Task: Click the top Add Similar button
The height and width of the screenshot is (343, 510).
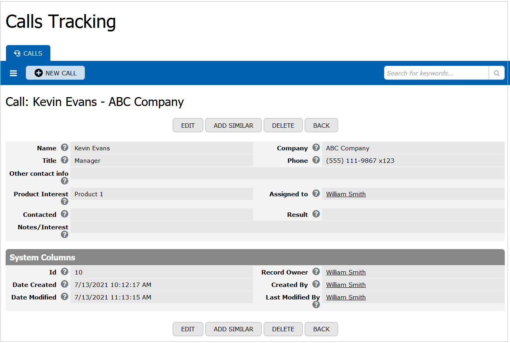Action: tap(233, 125)
